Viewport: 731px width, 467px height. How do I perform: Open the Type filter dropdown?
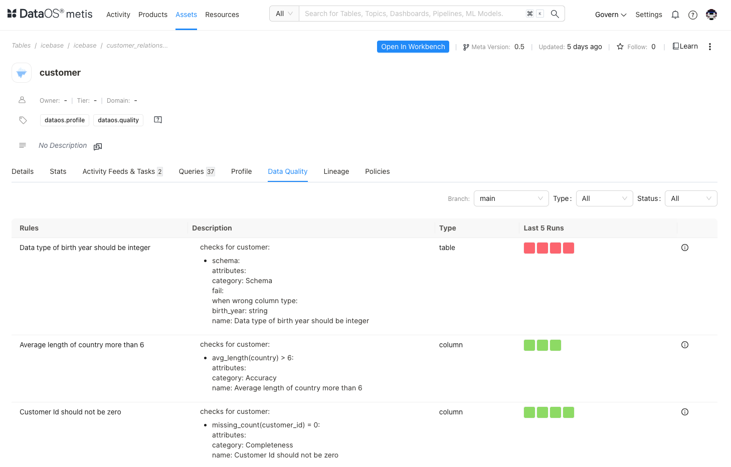coord(604,198)
